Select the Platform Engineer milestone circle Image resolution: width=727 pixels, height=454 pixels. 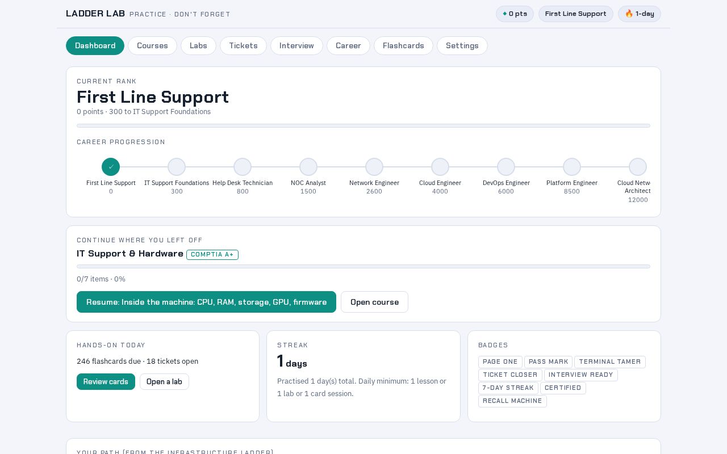572,167
